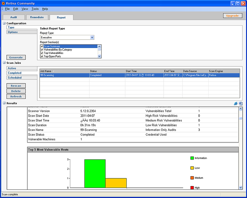
Task: Sort by Start Time column header
Action: [x=144, y=71]
